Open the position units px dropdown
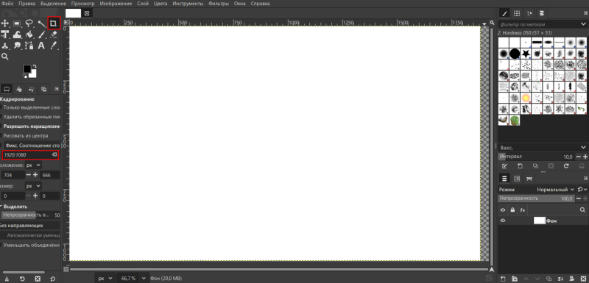 tap(33, 165)
